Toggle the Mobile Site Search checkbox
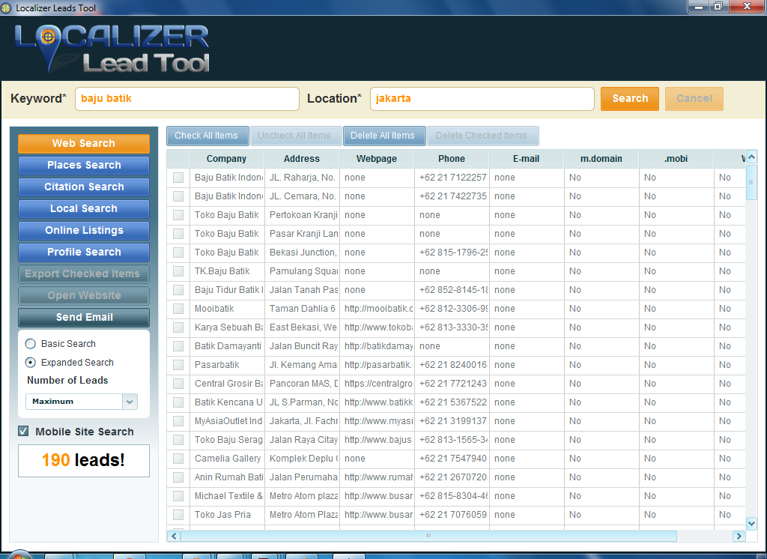The width and height of the screenshot is (767, 559). click(x=23, y=432)
